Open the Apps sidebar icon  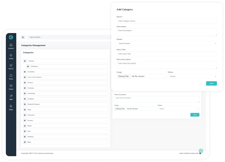coord(11,97)
